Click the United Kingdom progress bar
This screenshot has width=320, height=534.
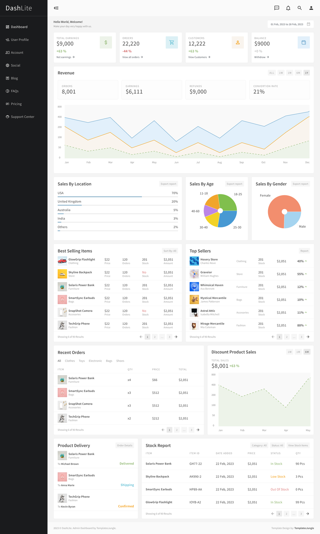(118, 205)
